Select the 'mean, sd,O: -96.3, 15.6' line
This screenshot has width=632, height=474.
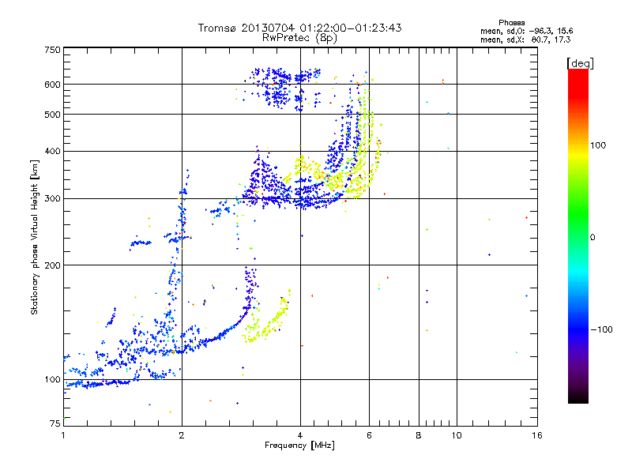(x=526, y=31)
